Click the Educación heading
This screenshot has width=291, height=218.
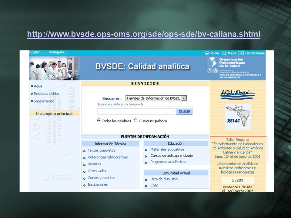pos(176,143)
